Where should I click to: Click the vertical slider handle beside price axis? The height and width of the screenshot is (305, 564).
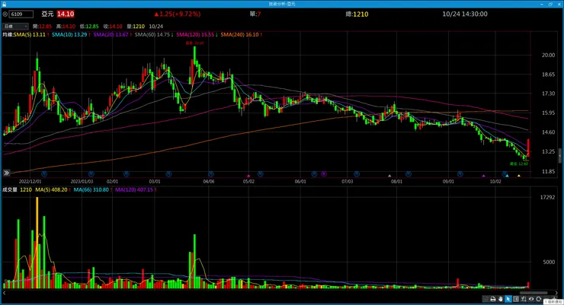[x=559, y=155]
